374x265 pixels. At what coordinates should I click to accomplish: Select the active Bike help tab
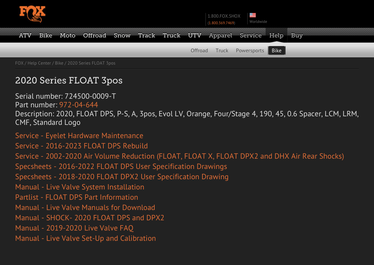(x=276, y=51)
